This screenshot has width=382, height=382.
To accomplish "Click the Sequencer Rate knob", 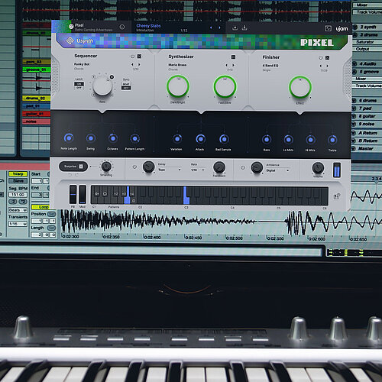I will pos(102,86).
